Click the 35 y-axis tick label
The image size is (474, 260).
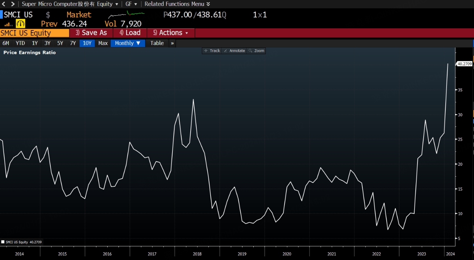(x=460, y=90)
